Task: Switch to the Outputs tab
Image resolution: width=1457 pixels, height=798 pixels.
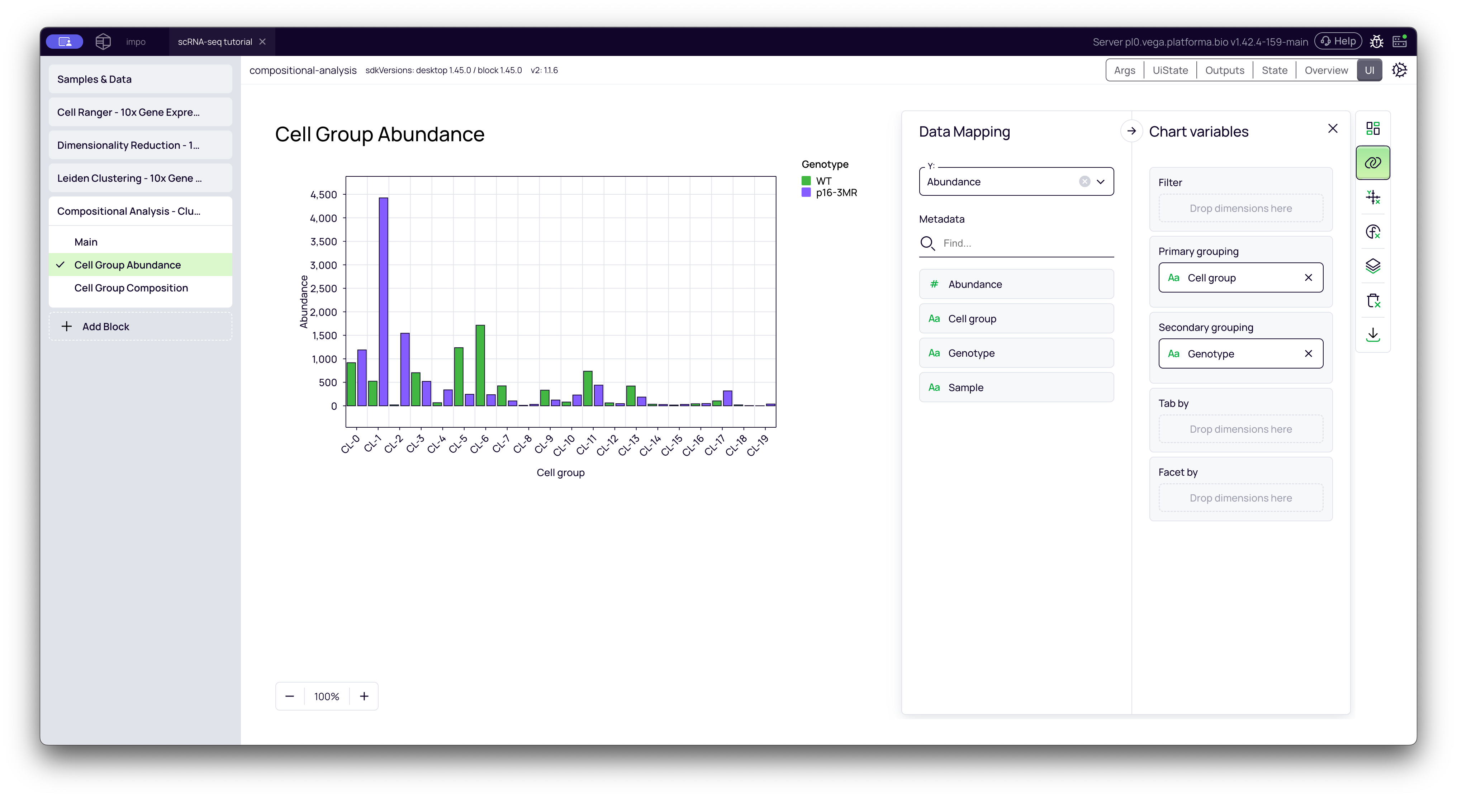Action: point(1225,70)
